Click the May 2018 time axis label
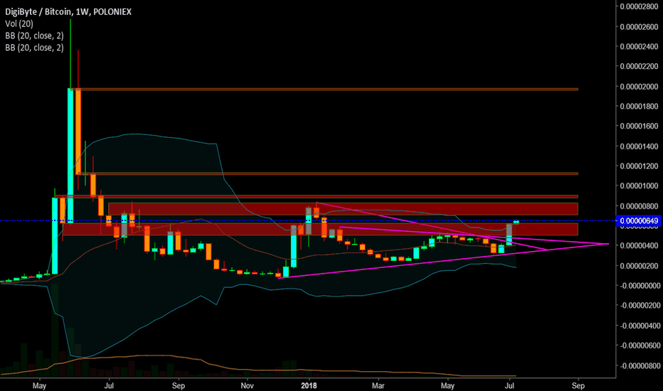 [x=447, y=385]
